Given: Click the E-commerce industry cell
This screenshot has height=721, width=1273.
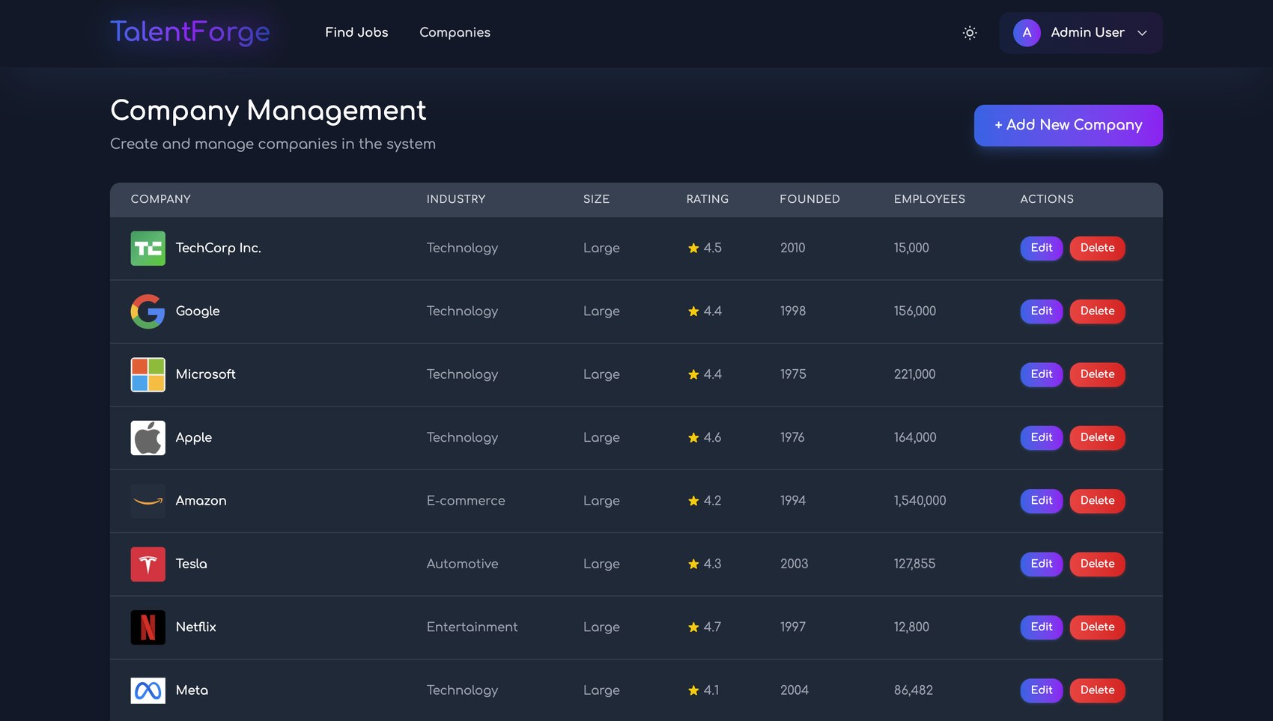Looking at the screenshot, I should click(x=466, y=501).
